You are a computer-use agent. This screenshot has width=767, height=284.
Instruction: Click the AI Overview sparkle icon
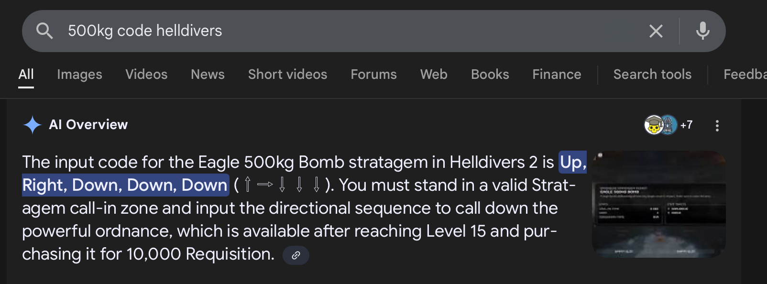pyautogui.click(x=33, y=125)
